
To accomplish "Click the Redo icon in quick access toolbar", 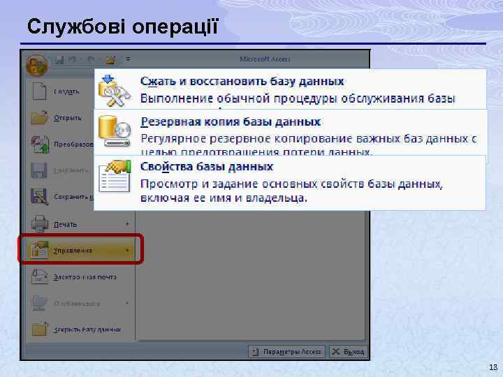I will coord(91,59).
